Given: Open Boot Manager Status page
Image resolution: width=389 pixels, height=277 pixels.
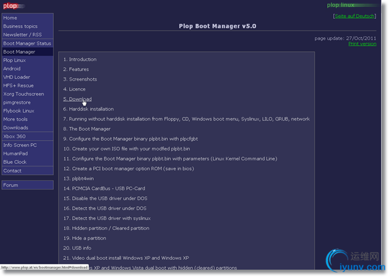Looking at the screenshot, I should [27, 43].
